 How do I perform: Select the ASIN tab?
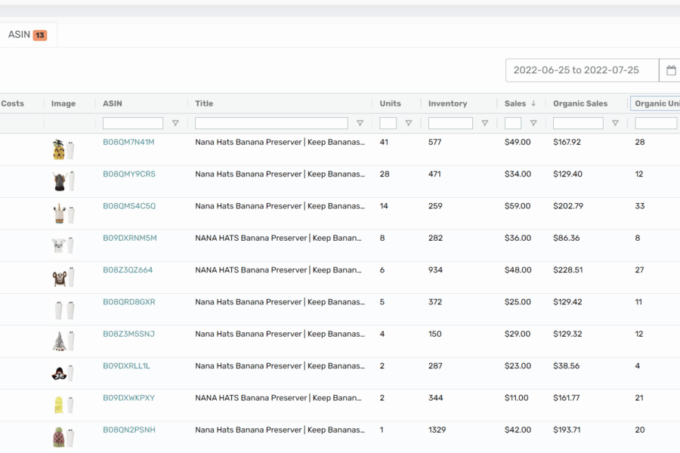(x=27, y=35)
